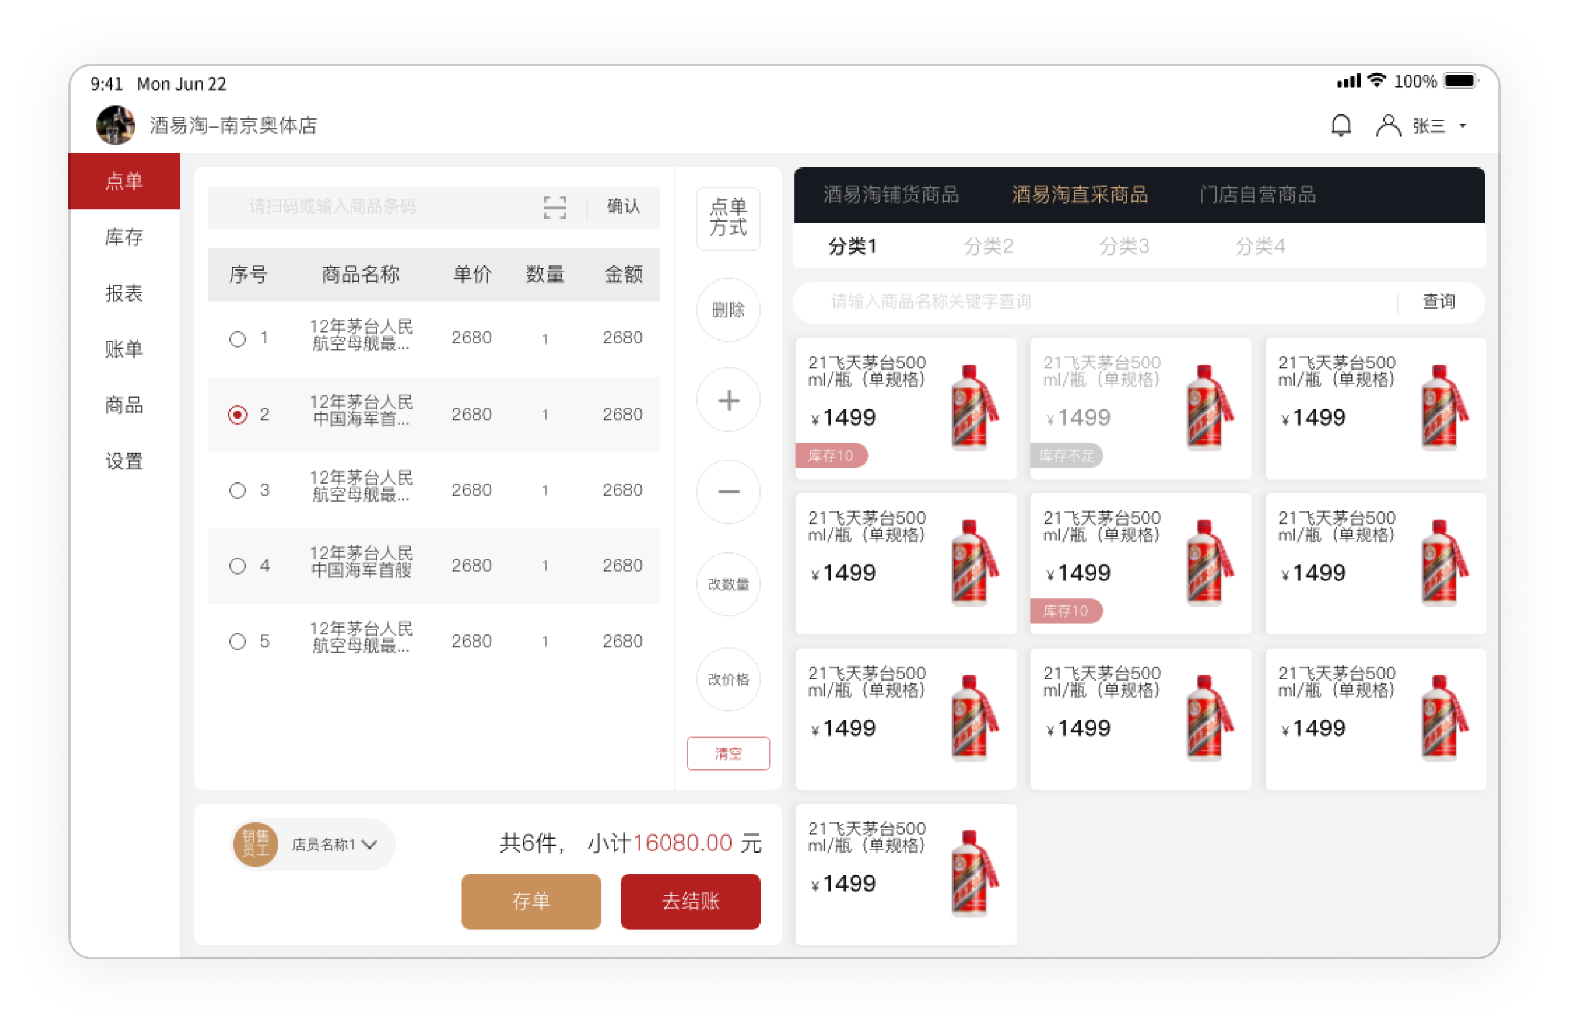Click the 16080.00 subtotal amount

coord(683,843)
